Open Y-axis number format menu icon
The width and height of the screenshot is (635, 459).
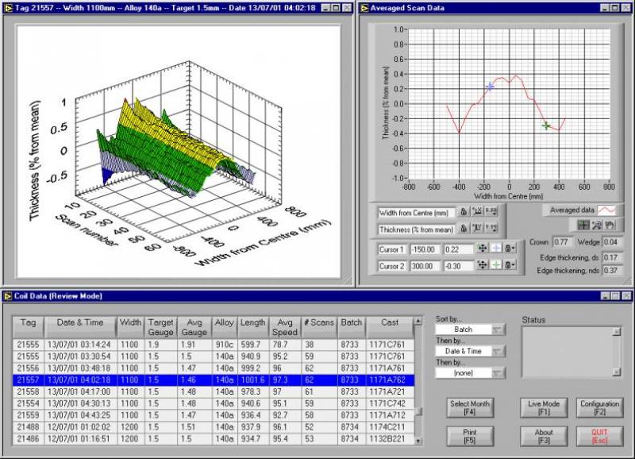point(491,229)
